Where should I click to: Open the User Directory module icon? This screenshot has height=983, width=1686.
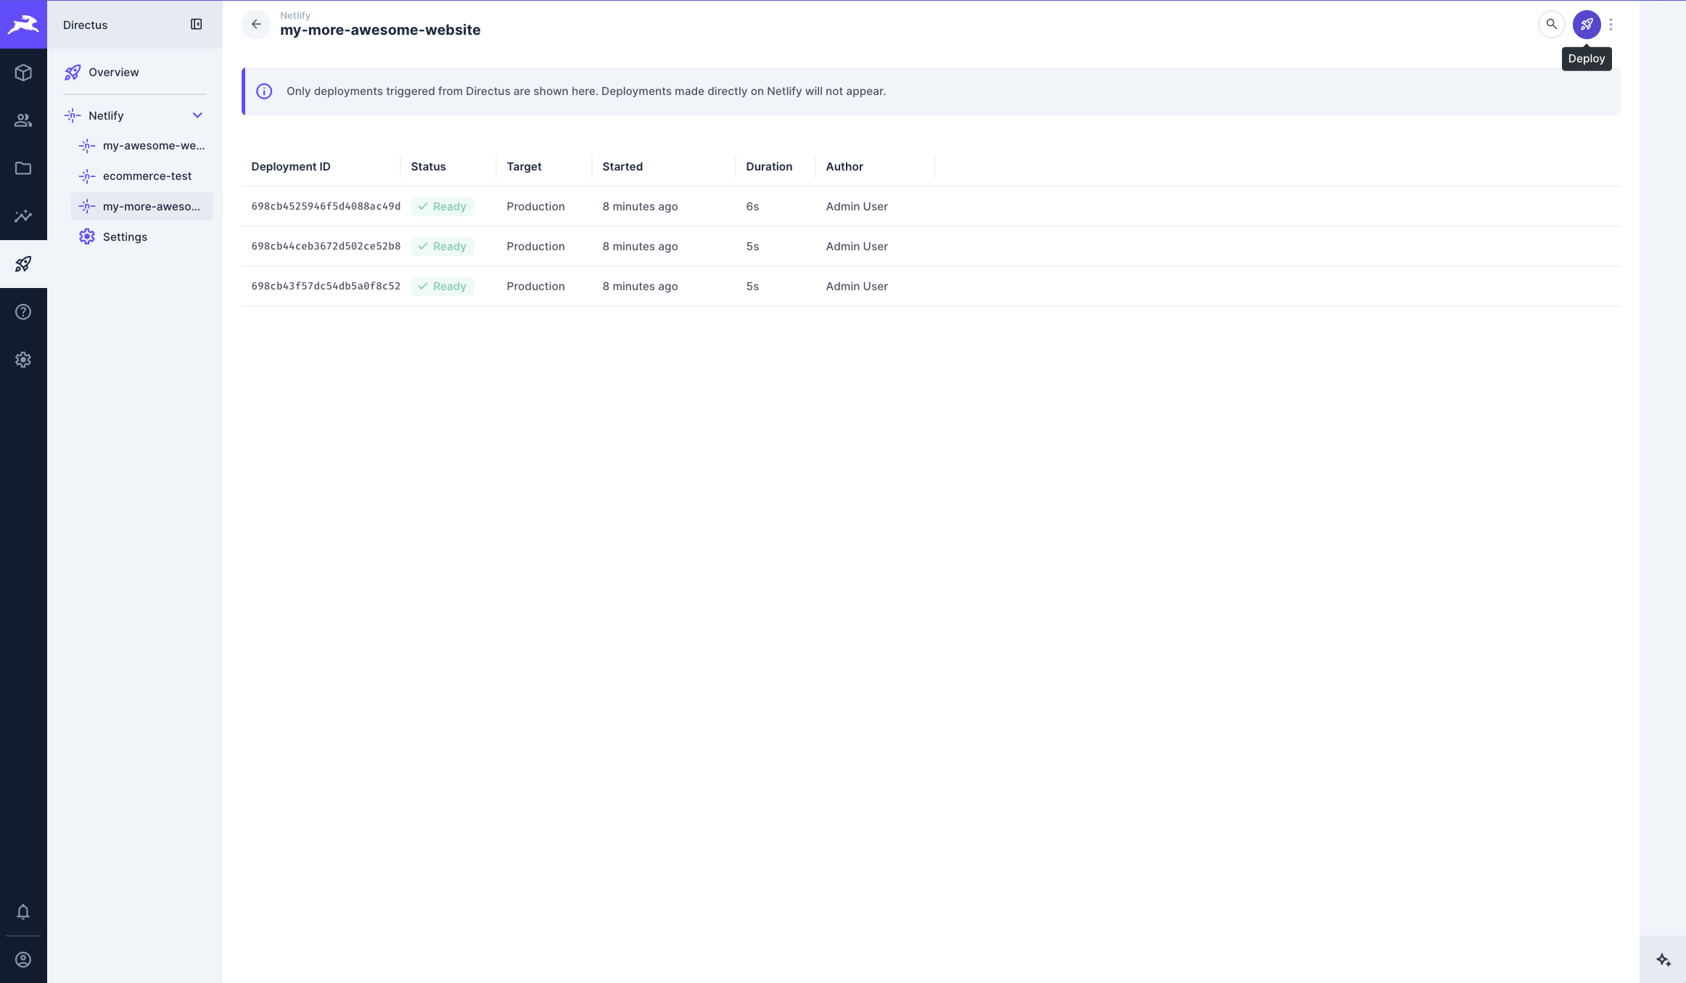pos(23,120)
